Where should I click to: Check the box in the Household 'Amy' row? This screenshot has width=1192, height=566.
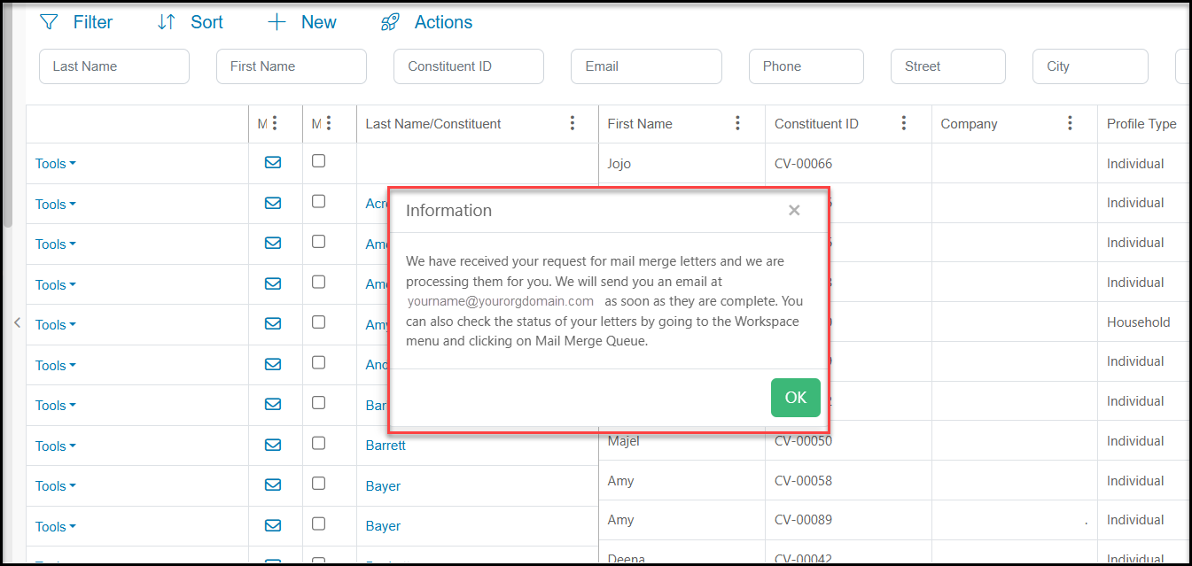click(x=319, y=322)
